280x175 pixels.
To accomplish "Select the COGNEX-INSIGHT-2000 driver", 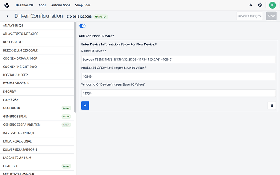I will [x=37, y=67].
